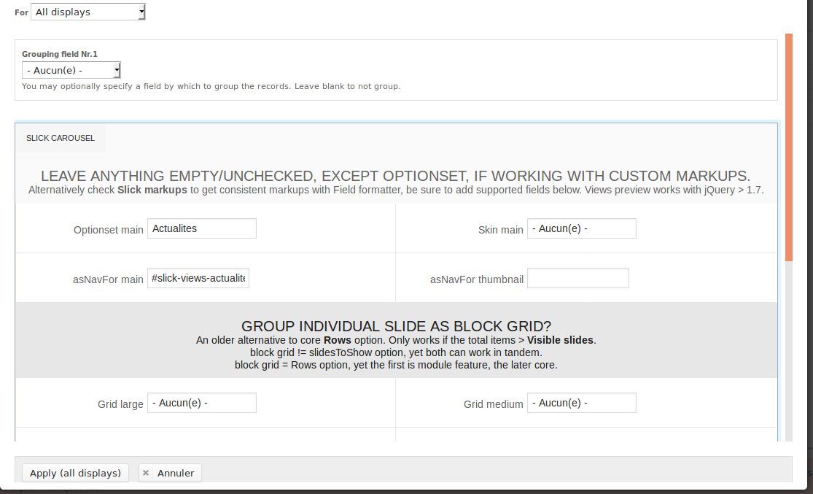Open the Grid large dropdown
813x494 pixels.
(x=202, y=403)
